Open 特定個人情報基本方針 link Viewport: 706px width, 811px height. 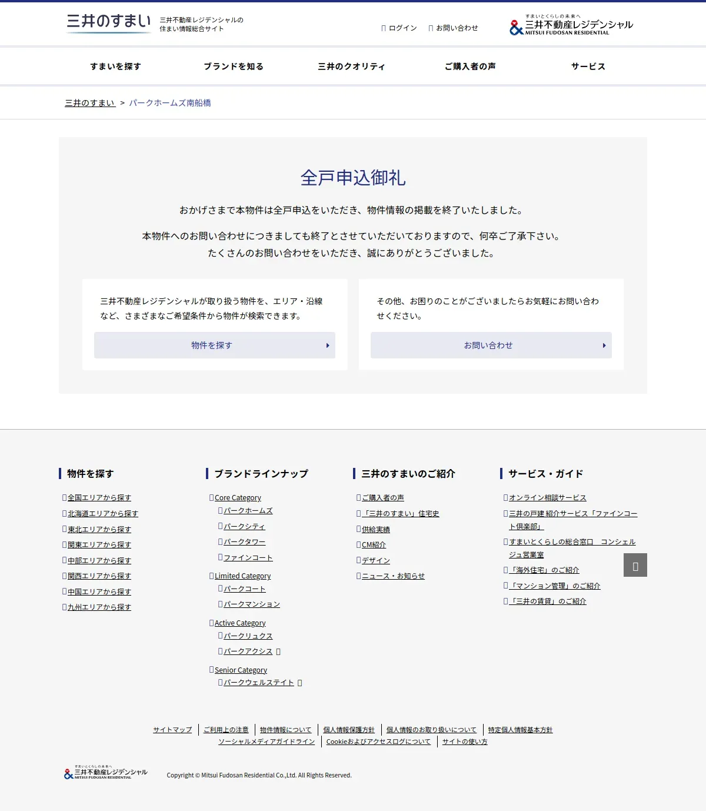[x=520, y=730]
